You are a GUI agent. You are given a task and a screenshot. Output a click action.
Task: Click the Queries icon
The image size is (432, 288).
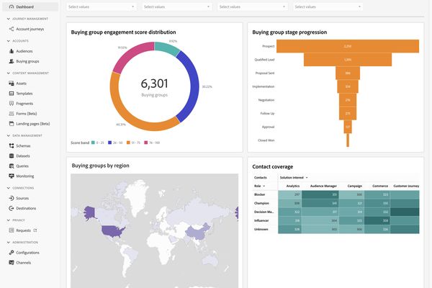coord(12,166)
